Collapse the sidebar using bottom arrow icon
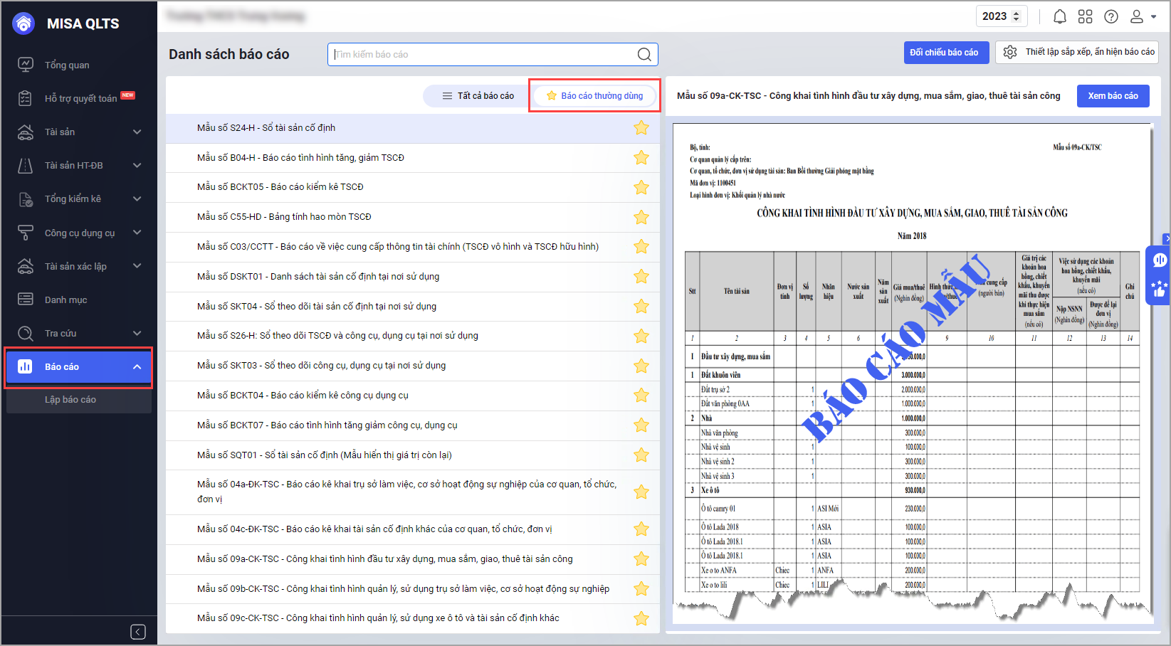 [138, 632]
